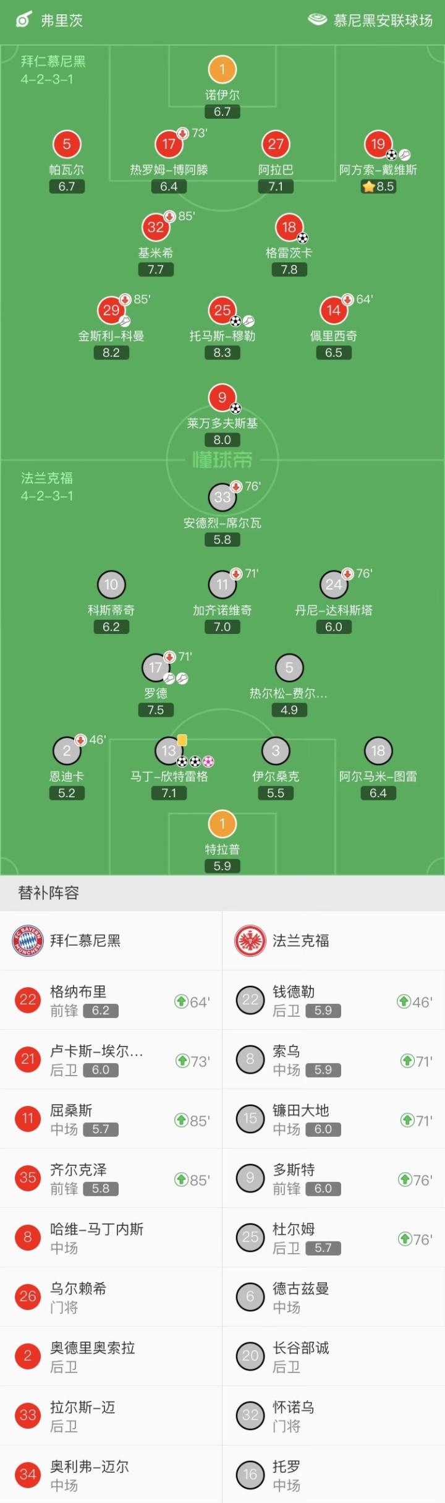Tap Frankfurt goalkeeper 特拉普 number 1 badge
The width and height of the screenshot is (445, 1503).
222,824
